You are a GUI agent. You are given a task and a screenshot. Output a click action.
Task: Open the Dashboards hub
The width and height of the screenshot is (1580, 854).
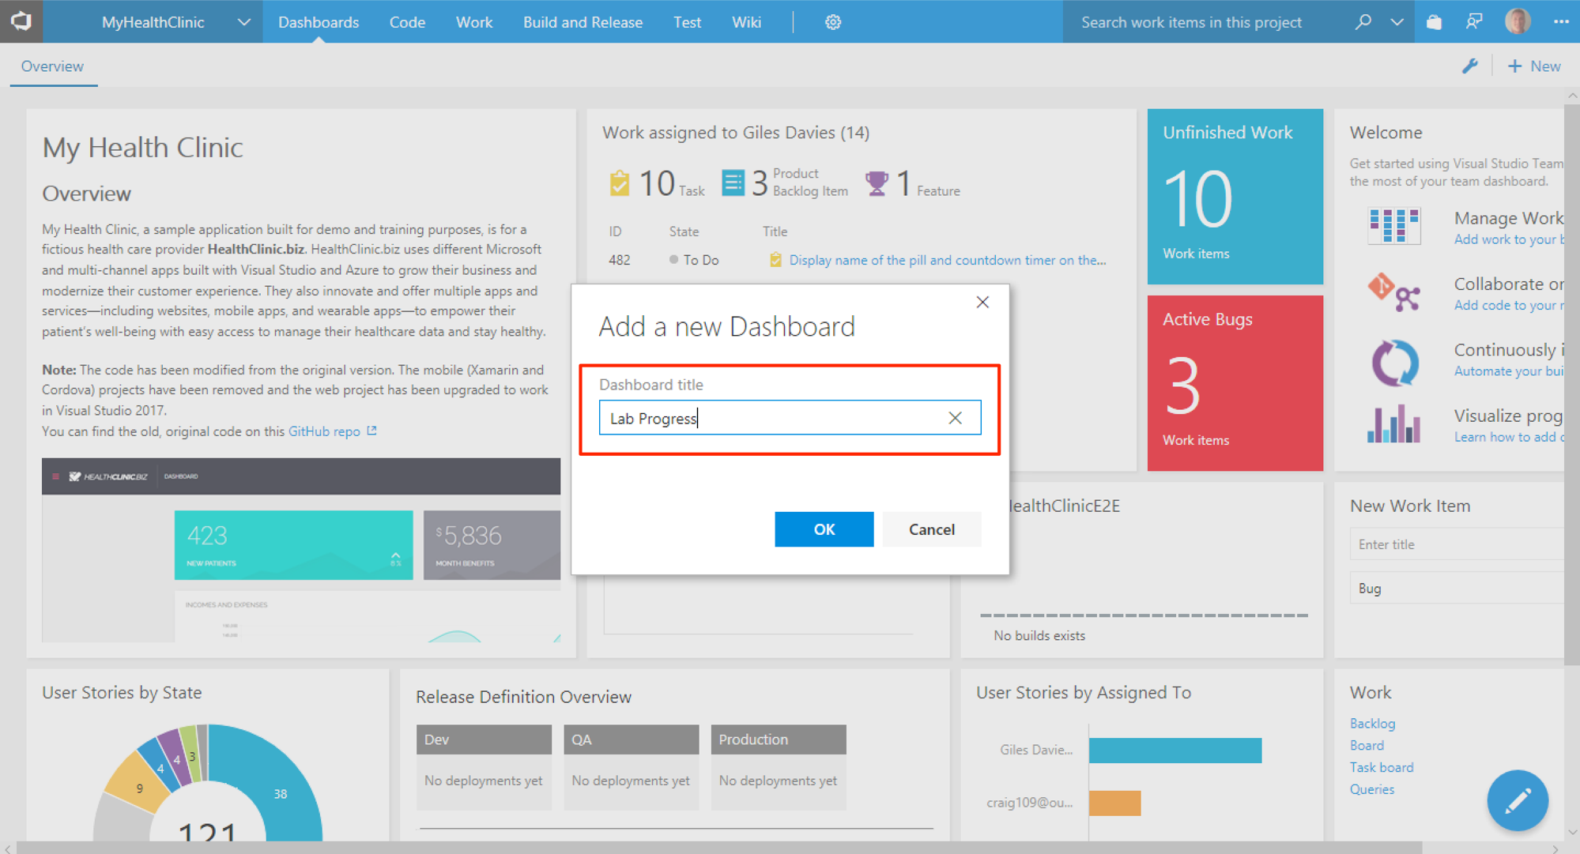[319, 22]
